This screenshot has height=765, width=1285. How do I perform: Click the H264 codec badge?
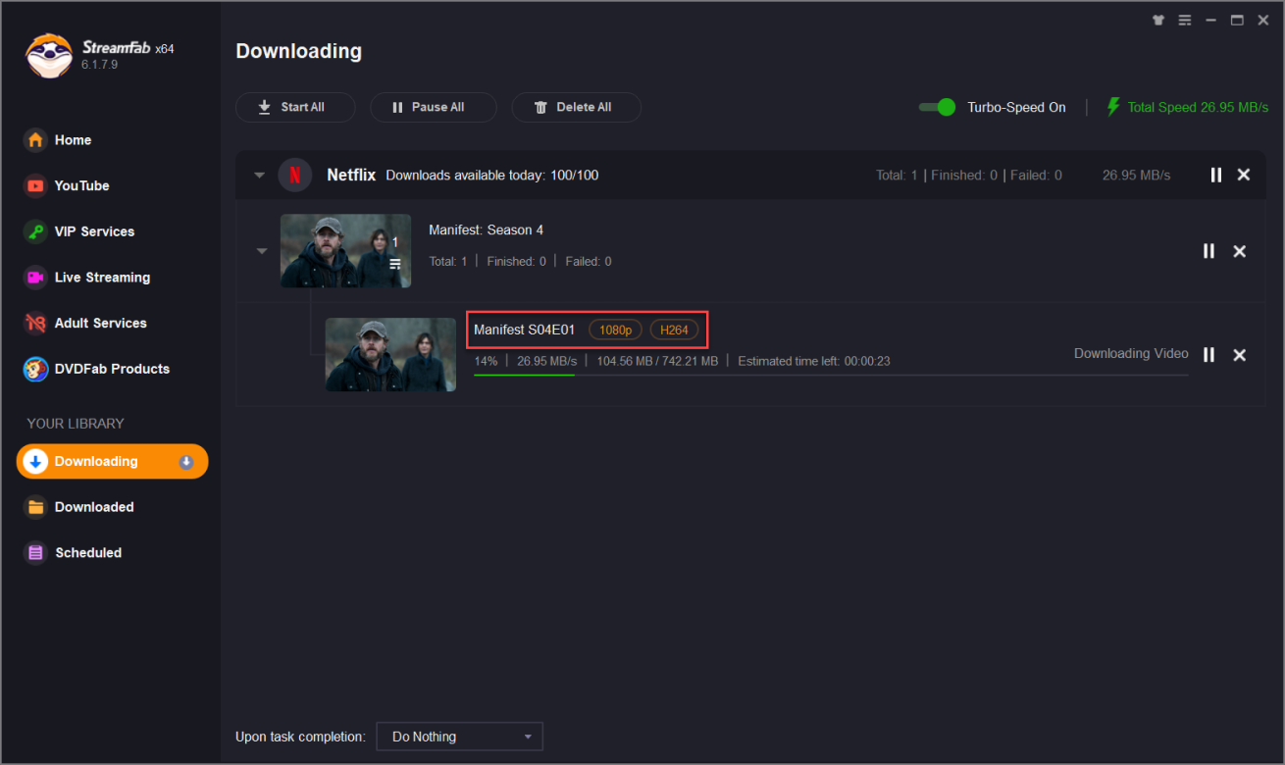tap(675, 331)
